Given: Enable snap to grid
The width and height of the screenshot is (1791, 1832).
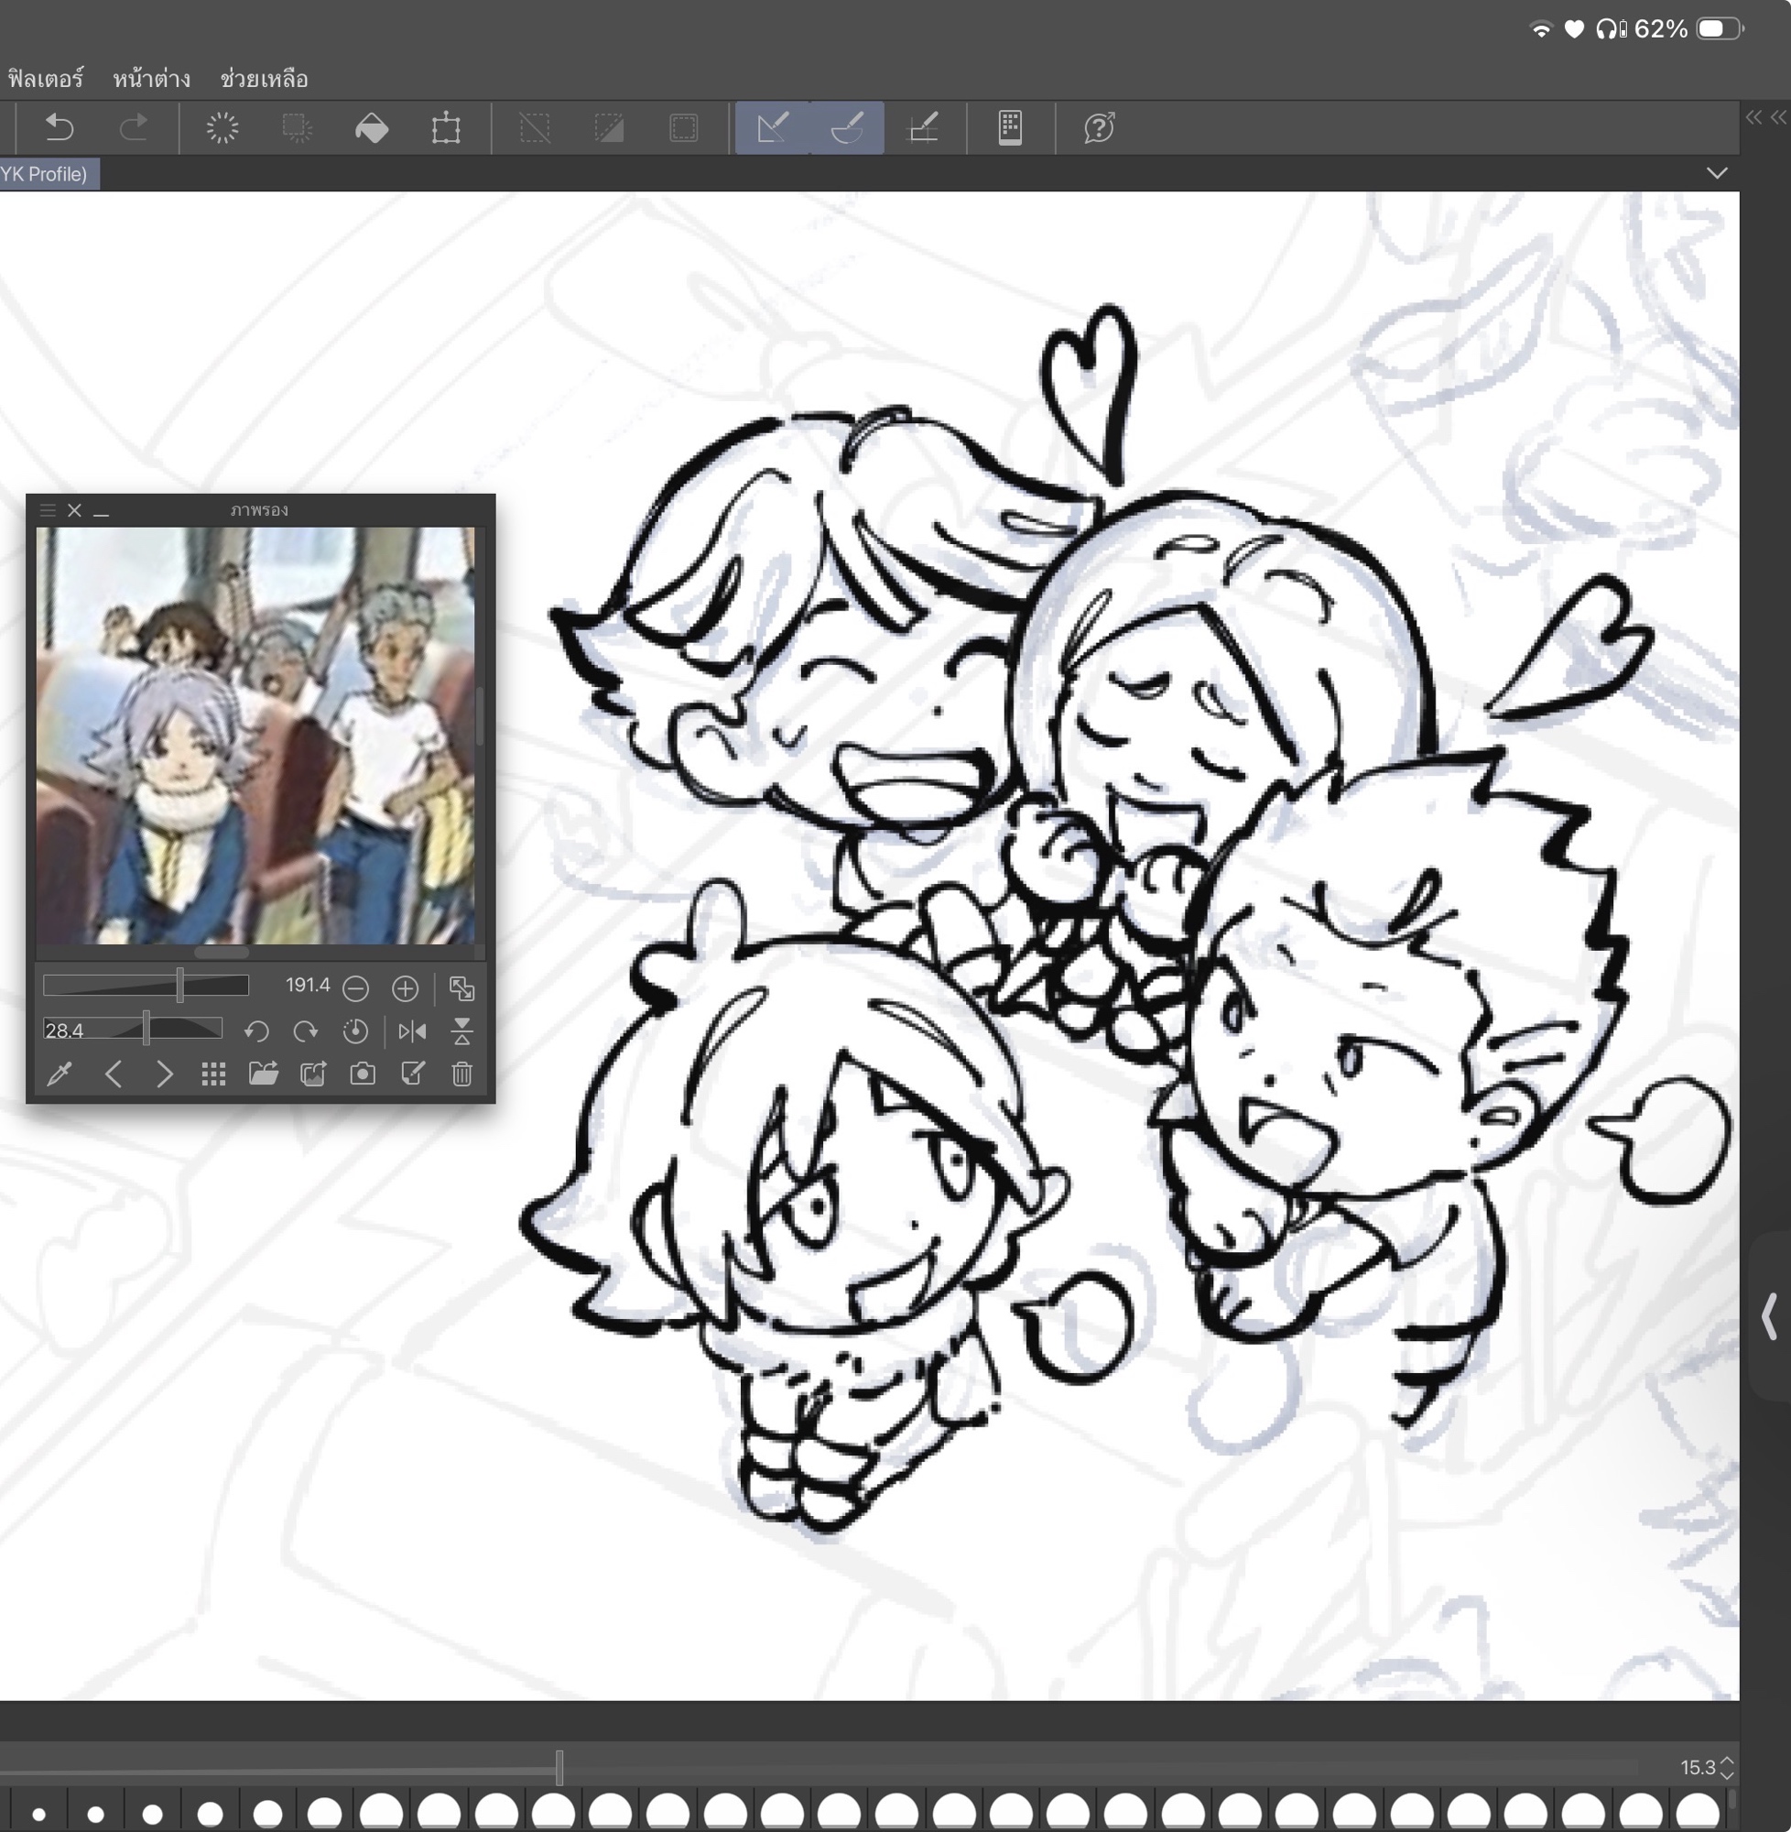Looking at the screenshot, I should [923, 127].
